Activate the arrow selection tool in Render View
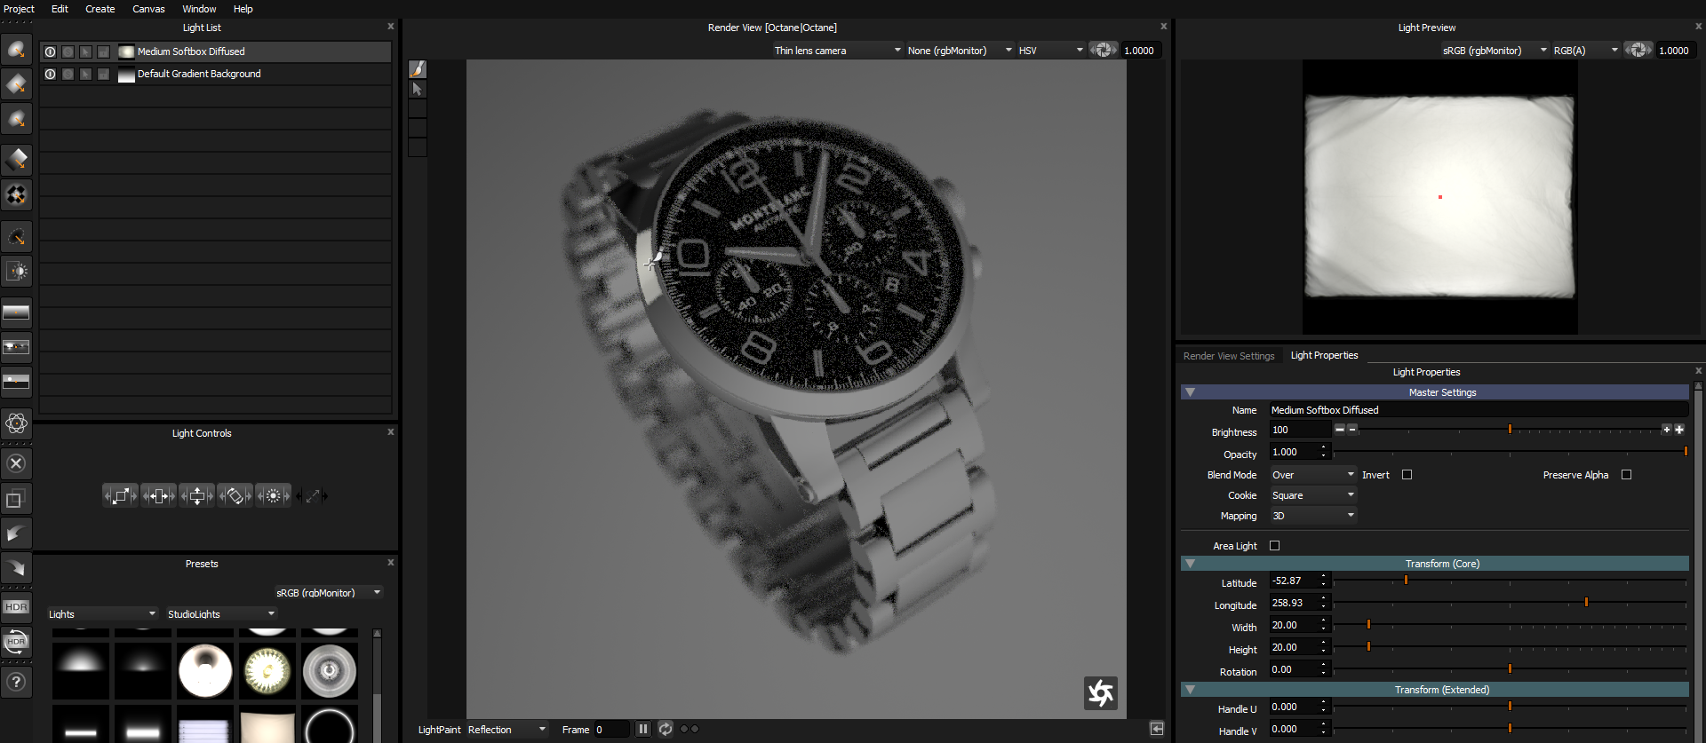Viewport: 1706px width, 743px height. point(418,89)
